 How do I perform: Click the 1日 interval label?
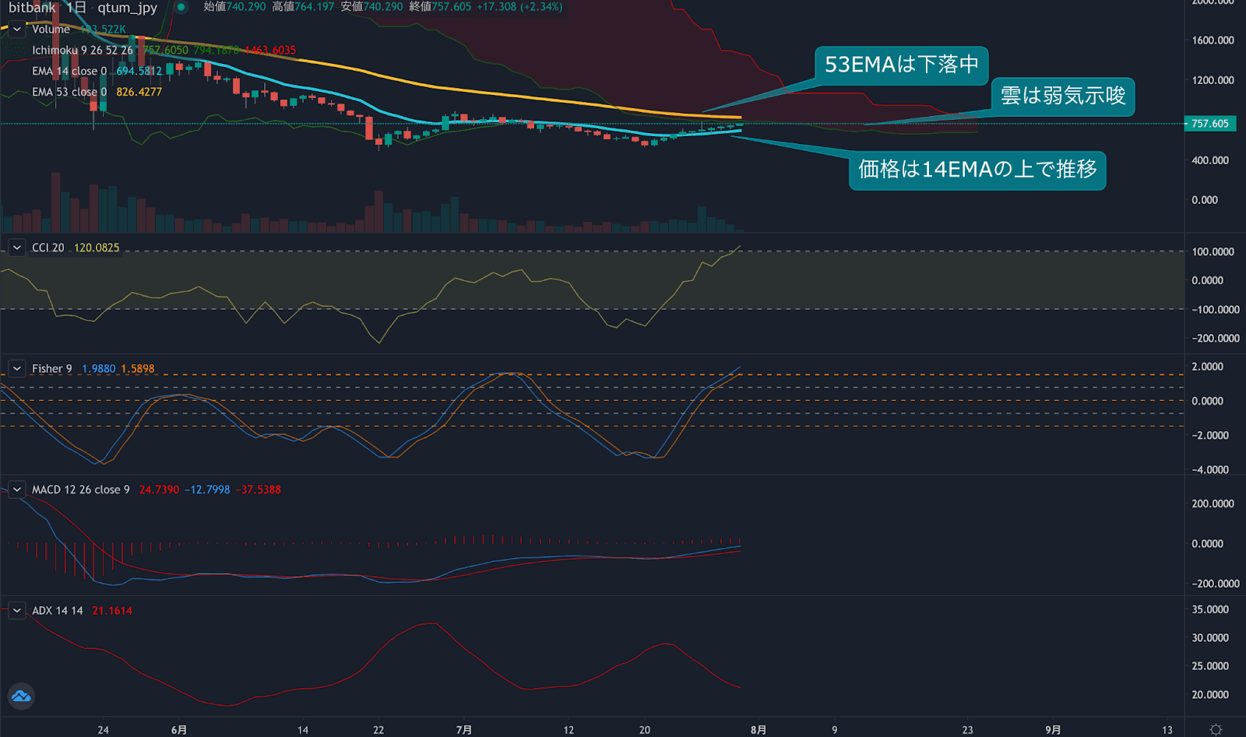point(76,7)
